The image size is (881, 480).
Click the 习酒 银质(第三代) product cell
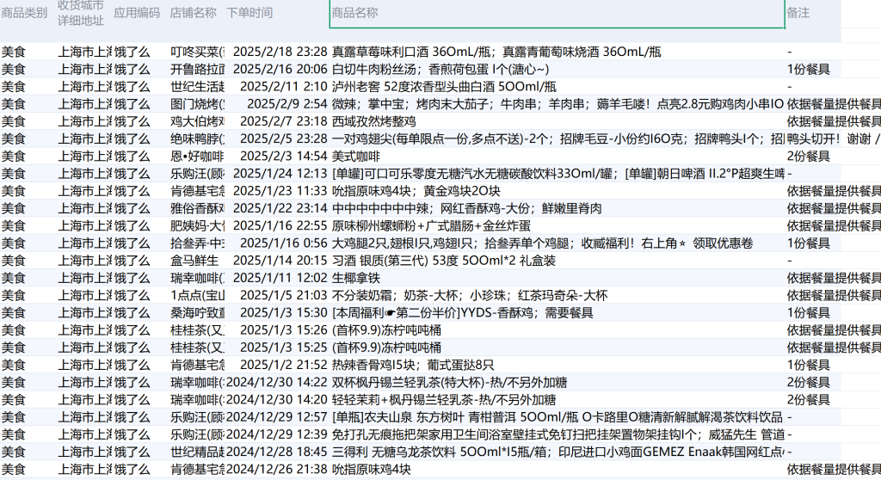click(557, 261)
